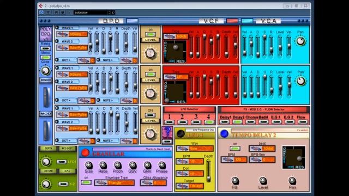The height and width of the screenshot is (196, 349).
Task: Click the Tempo Delay 2 FREQ/RES XY pad
Action: 294,157
